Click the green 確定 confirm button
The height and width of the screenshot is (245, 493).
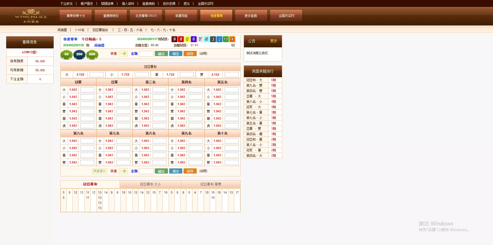[161, 53]
